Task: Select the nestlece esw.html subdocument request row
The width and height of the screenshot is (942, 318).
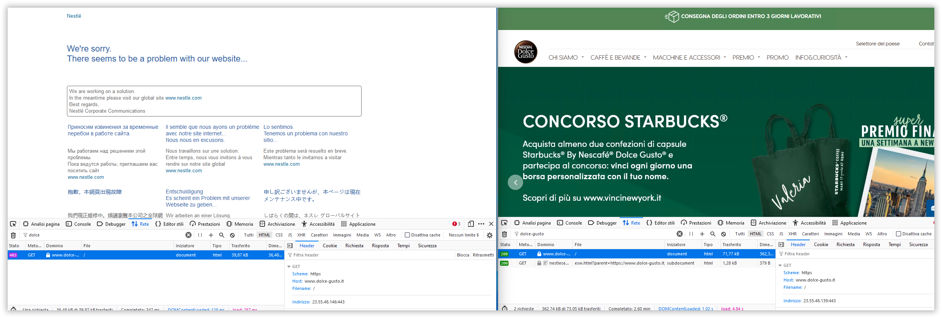Action: point(637,263)
